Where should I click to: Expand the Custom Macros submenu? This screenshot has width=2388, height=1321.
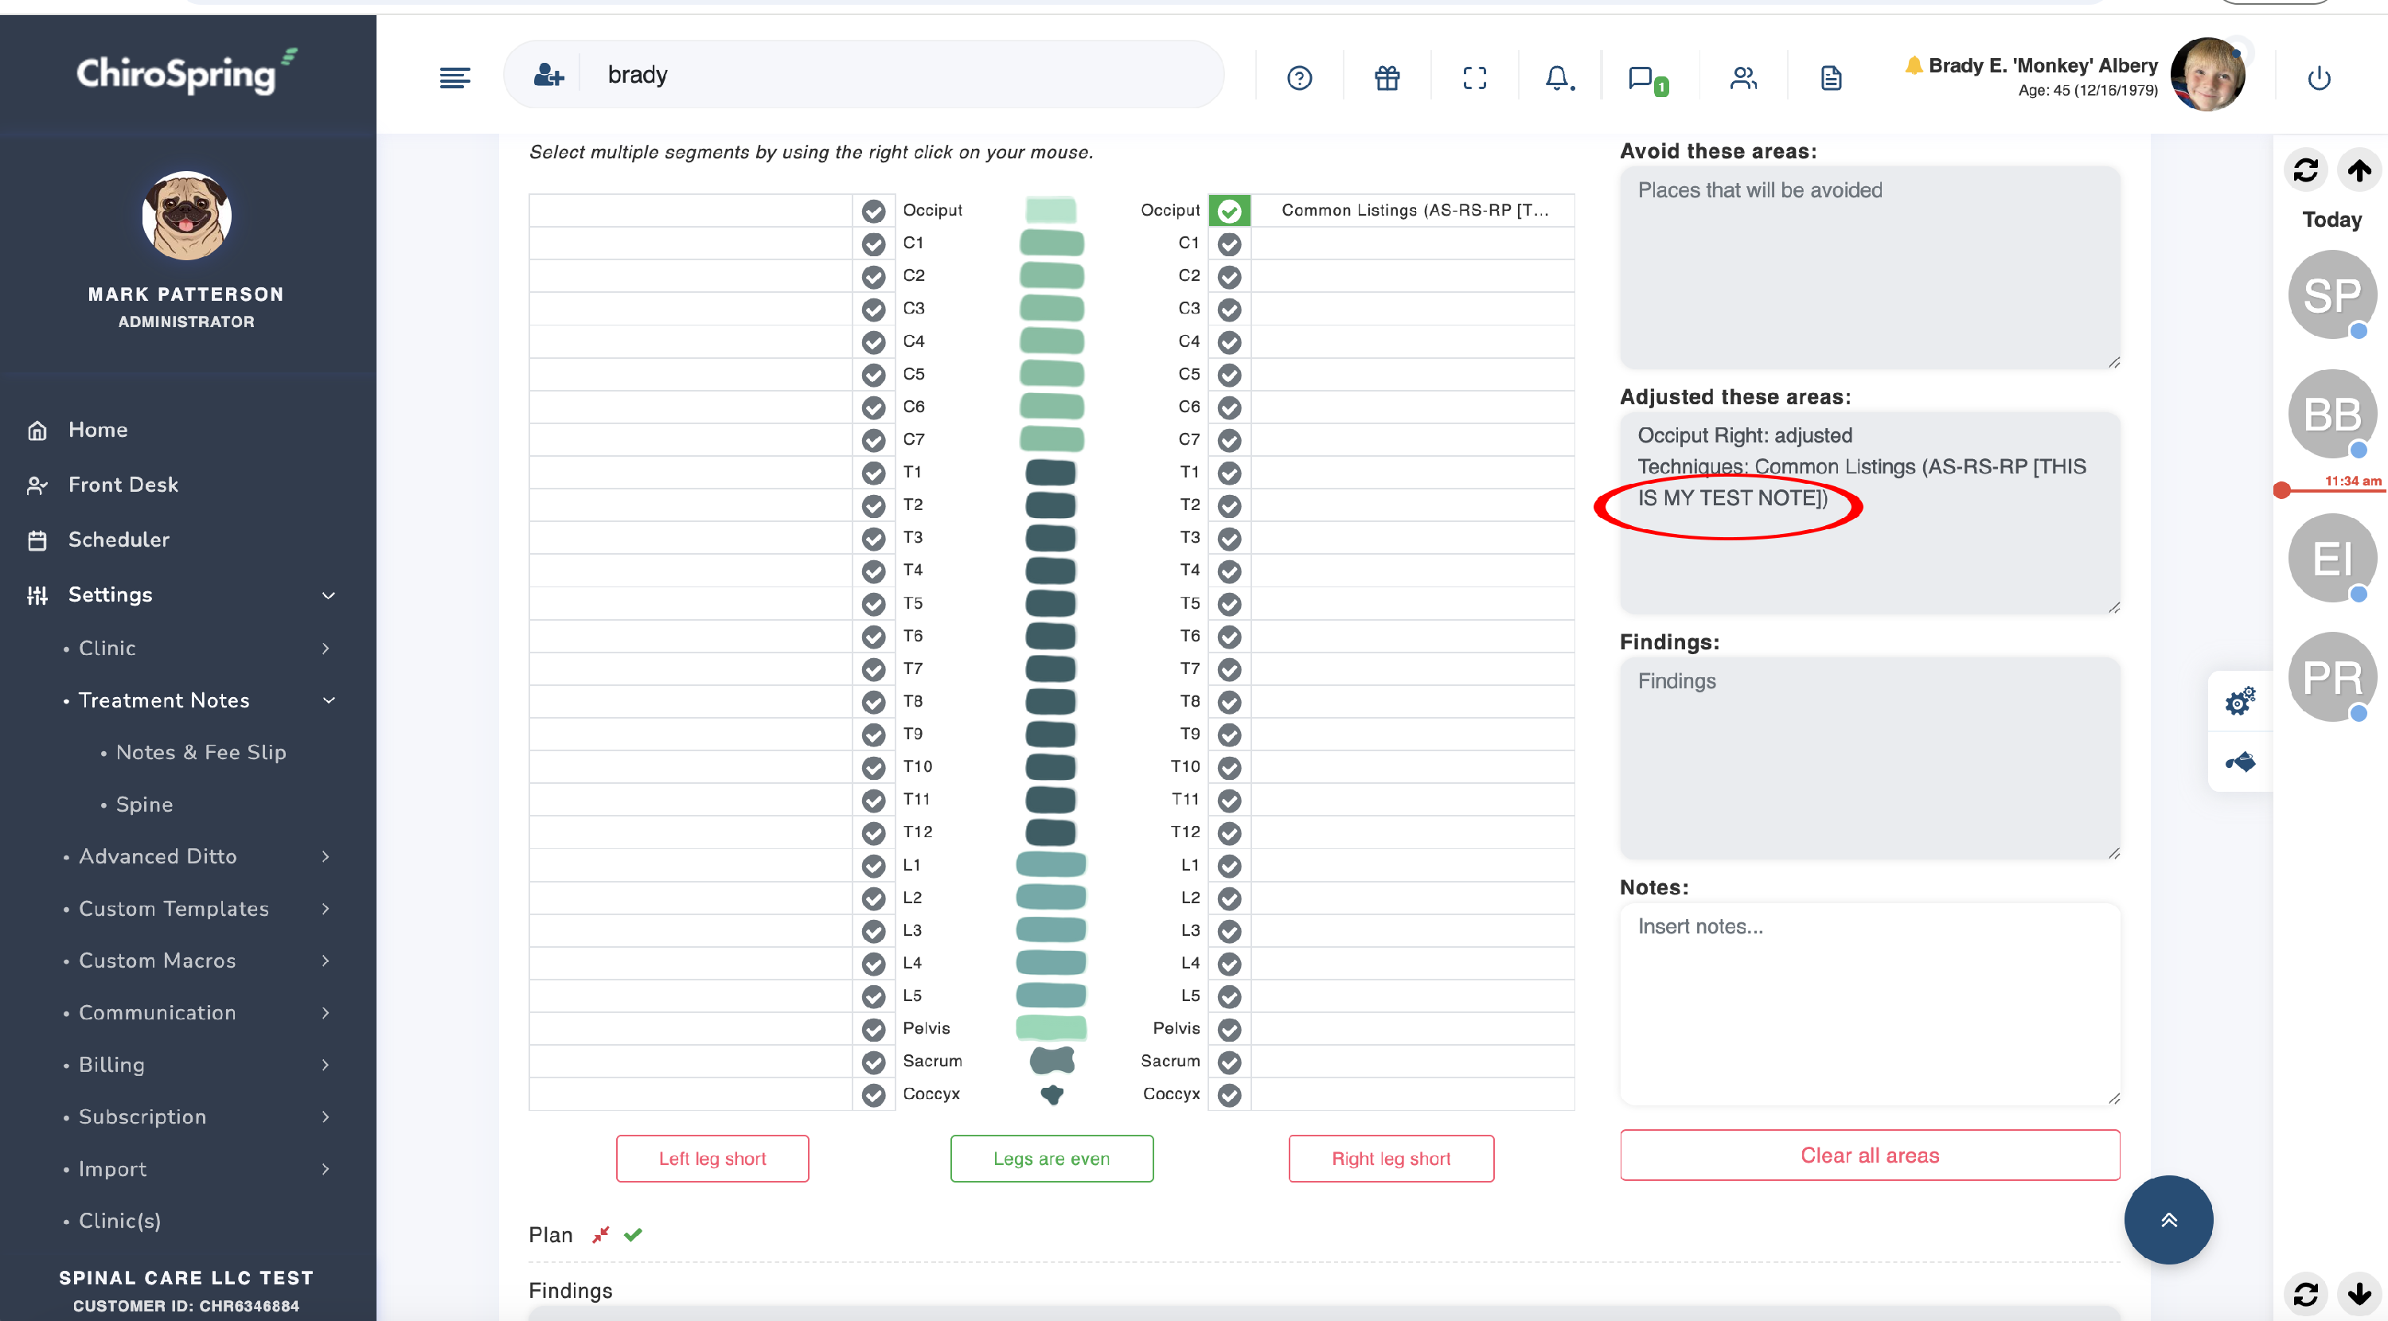coord(326,961)
